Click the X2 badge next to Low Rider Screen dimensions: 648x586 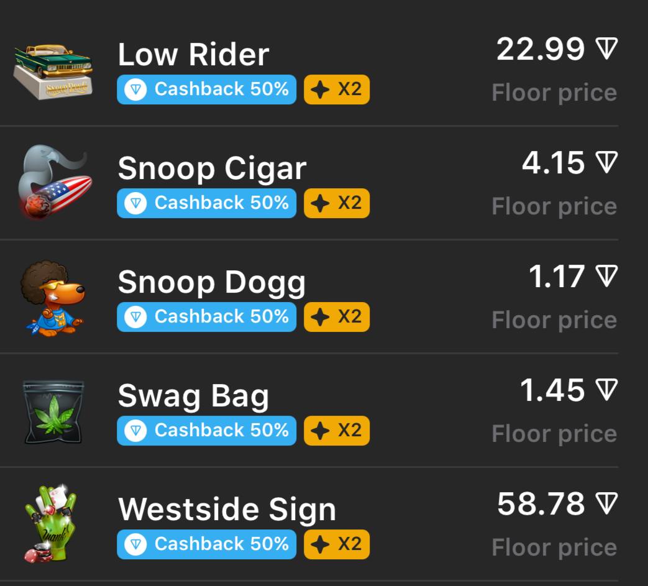click(x=337, y=89)
